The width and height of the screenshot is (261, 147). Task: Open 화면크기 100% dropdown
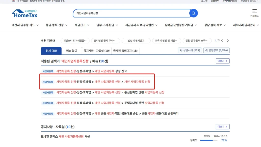[x=249, y=1]
